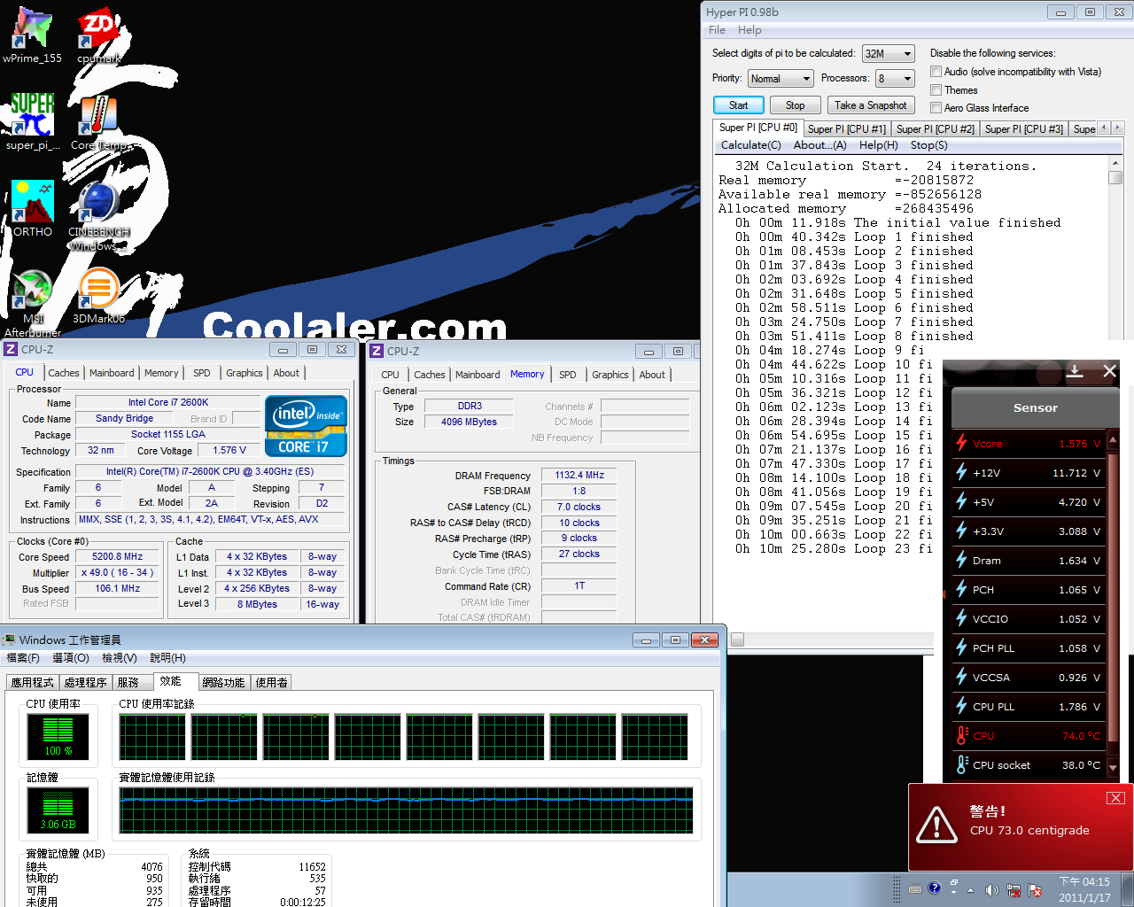Image resolution: width=1134 pixels, height=907 pixels.
Task: Open the cpumark desktop icon
Action: pos(98,31)
